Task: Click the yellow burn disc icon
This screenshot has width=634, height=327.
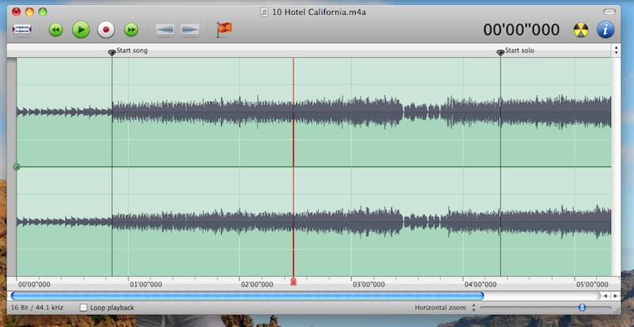Action: [579, 30]
